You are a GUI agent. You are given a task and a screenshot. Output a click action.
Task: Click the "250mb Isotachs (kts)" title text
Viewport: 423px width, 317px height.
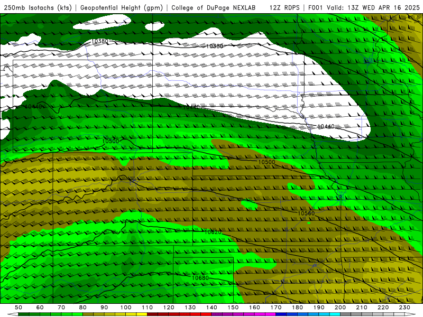point(38,7)
